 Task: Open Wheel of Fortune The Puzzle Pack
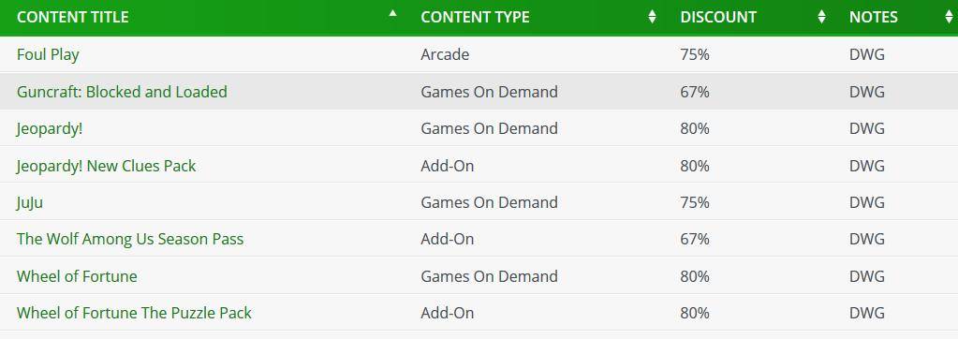tap(135, 313)
